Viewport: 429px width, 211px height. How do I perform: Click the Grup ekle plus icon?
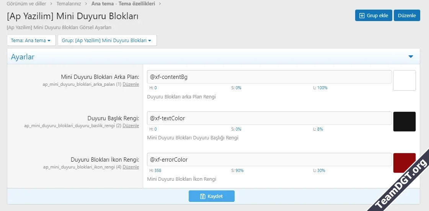(362, 16)
